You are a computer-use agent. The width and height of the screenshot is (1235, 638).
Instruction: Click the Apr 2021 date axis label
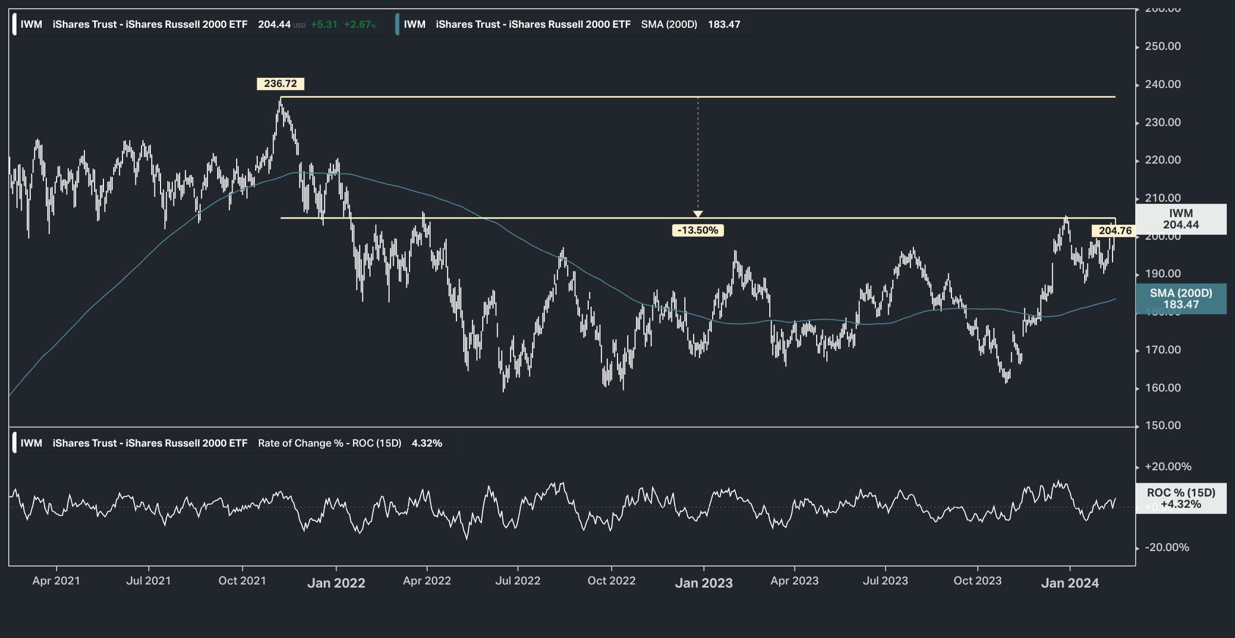[x=56, y=581]
